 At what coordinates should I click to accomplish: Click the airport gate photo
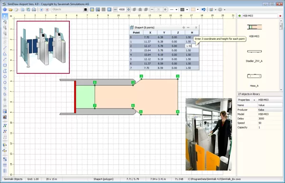(209, 134)
